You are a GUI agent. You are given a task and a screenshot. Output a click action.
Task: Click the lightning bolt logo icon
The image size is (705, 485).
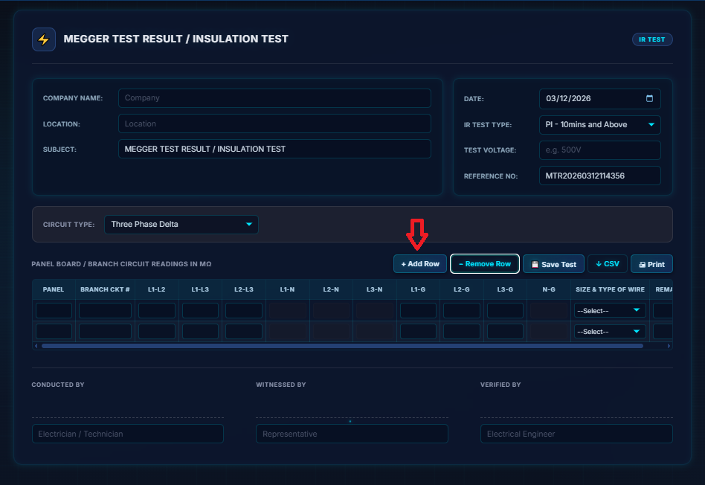point(44,39)
